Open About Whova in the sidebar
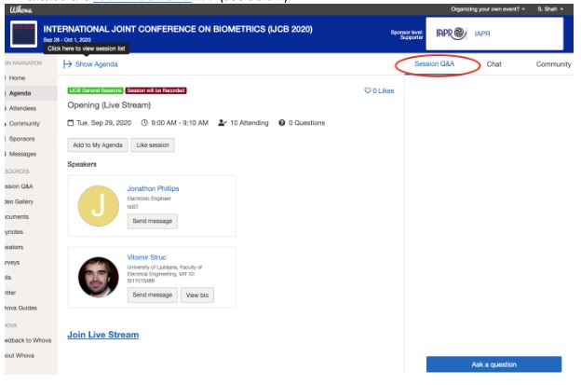Image resolution: width=581 pixels, height=385 pixels. point(20,355)
